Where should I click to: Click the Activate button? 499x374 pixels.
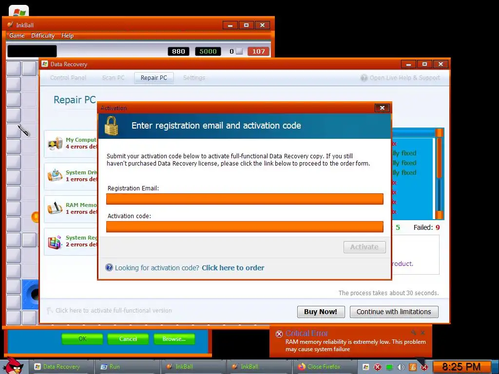click(365, 247)
